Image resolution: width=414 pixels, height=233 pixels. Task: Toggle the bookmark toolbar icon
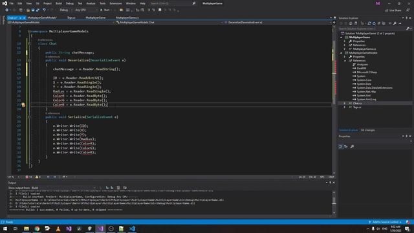(160, 10)
